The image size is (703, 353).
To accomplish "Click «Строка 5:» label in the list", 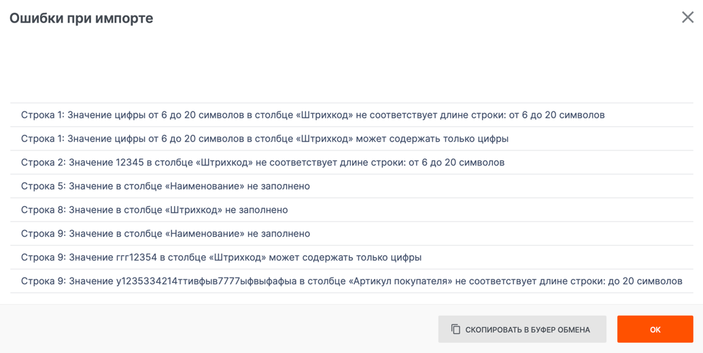I will (x=42, y=186).
